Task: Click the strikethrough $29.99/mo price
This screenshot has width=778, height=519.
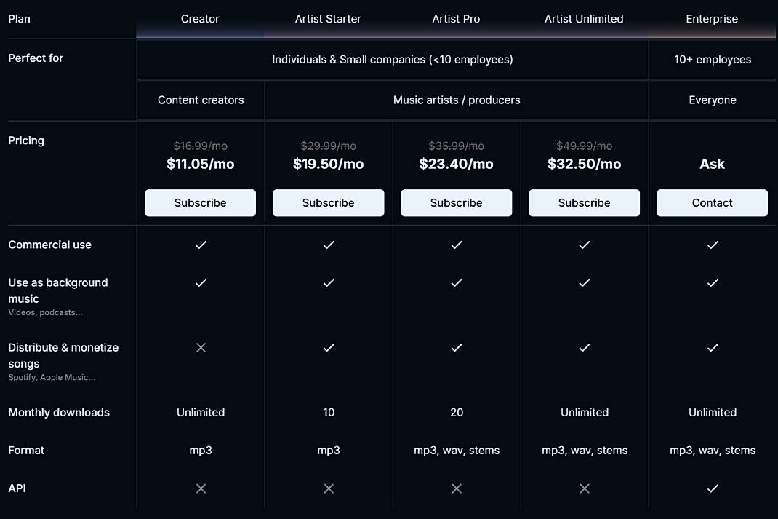Action: (x=328, y=146)
